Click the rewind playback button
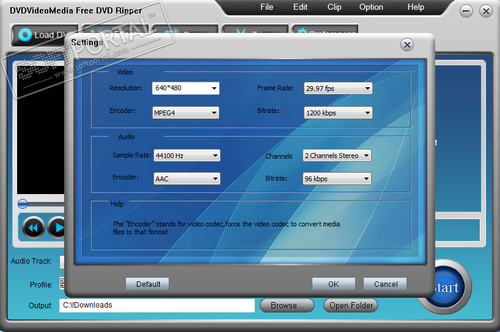 (x=33, y=228)
